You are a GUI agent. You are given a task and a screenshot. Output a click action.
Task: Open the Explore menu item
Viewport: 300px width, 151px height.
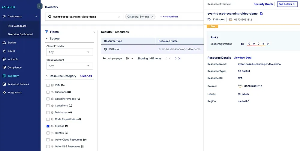[x=12, y=43]
